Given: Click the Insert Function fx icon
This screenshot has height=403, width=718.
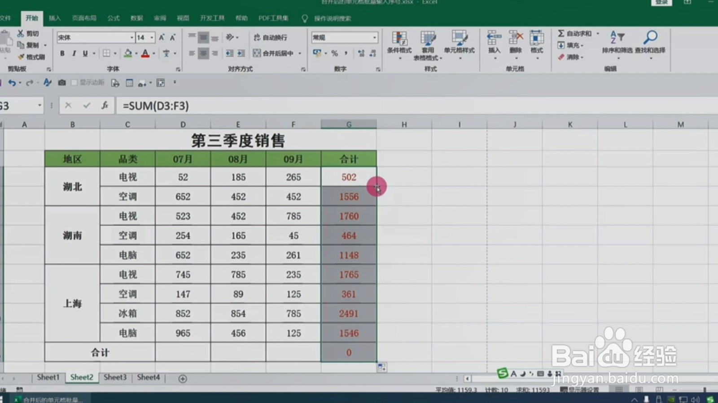Looking at the screenshot, I should coord(105,106).
